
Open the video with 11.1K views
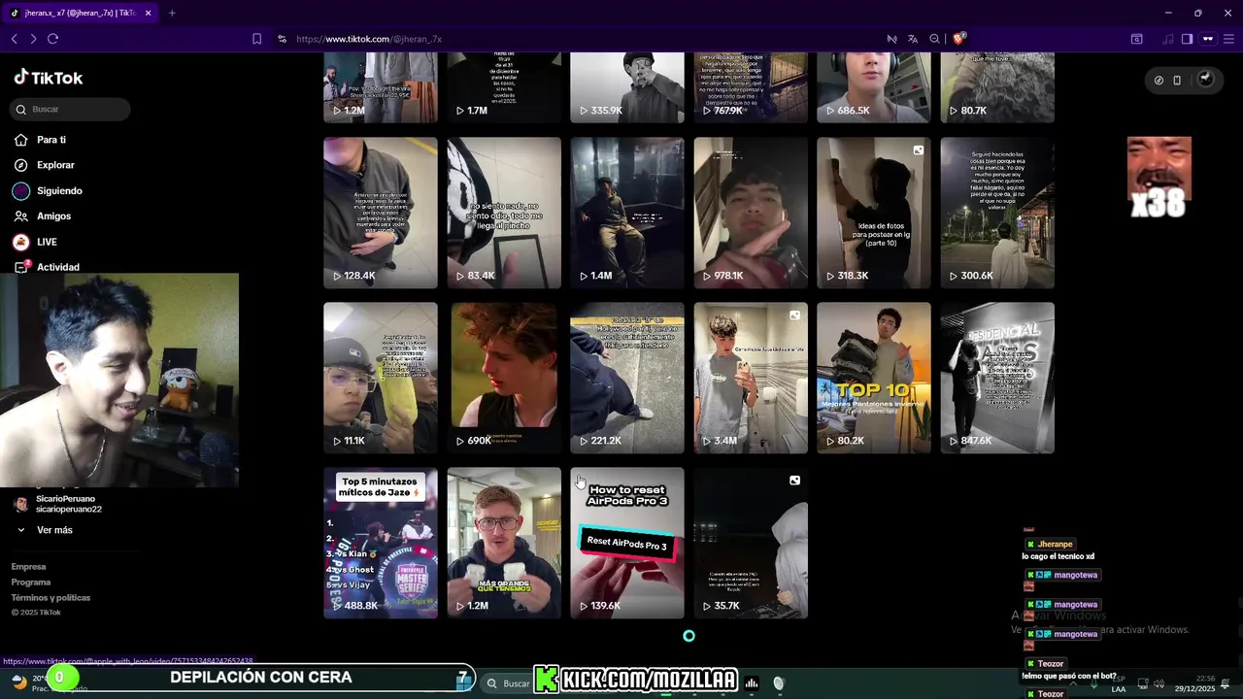tap(381, 378)
